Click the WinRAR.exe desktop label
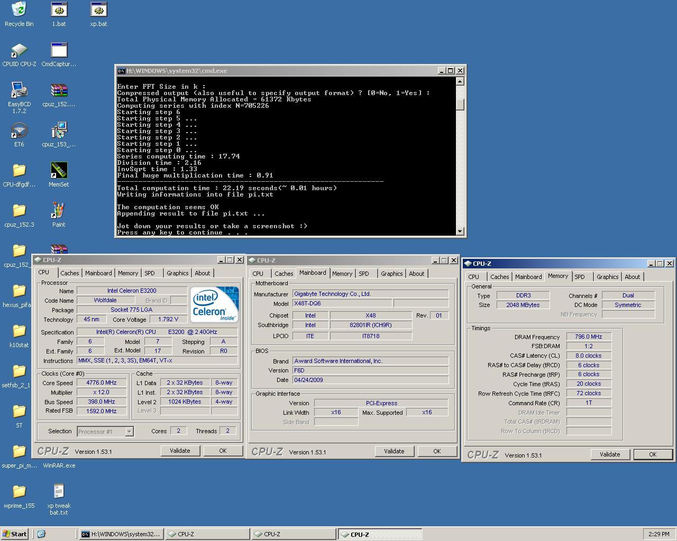The height and width of the screenshot is (541, 677). [x=59, y=465]
